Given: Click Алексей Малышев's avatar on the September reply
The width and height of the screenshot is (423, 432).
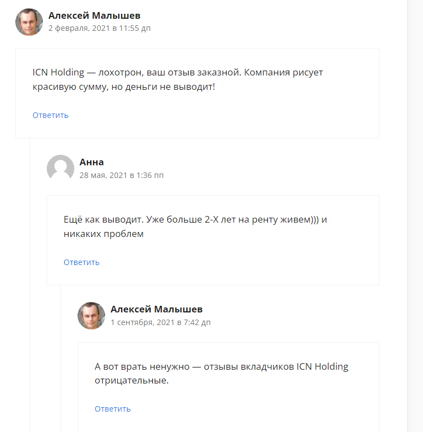Looking at the screenshot, I should (91, 316).
